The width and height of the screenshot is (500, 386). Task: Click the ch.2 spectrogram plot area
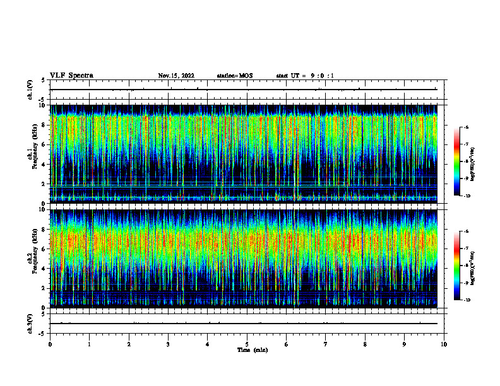(x=244, y=259)
